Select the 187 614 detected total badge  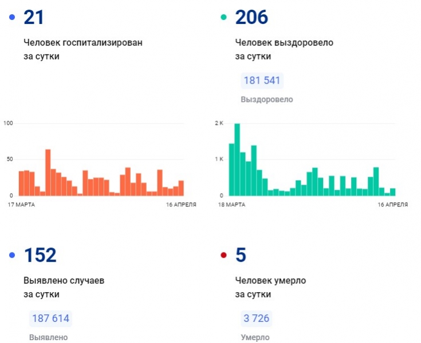pos(50,318)
